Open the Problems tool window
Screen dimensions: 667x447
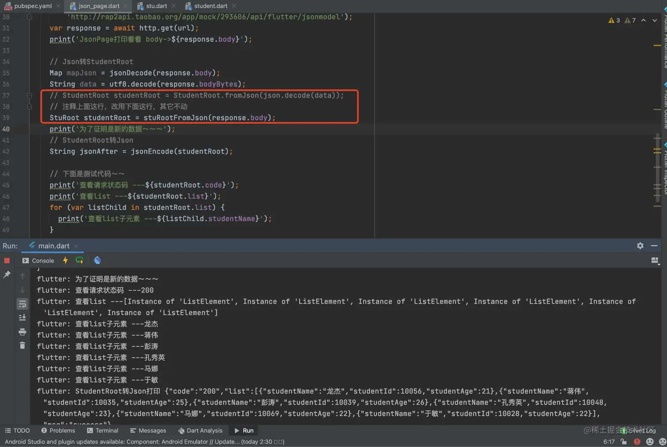point(58,430)
